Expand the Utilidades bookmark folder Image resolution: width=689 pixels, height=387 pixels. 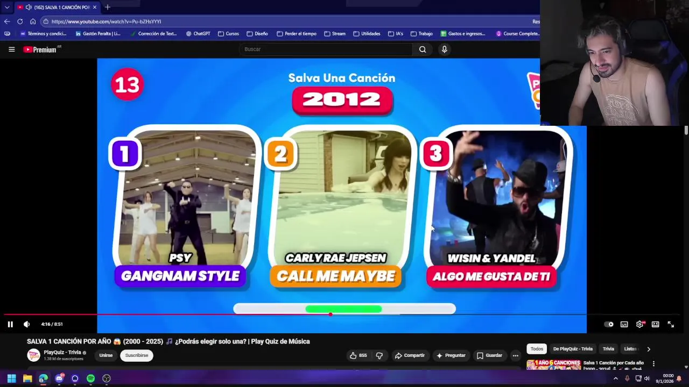pos(367,34)
